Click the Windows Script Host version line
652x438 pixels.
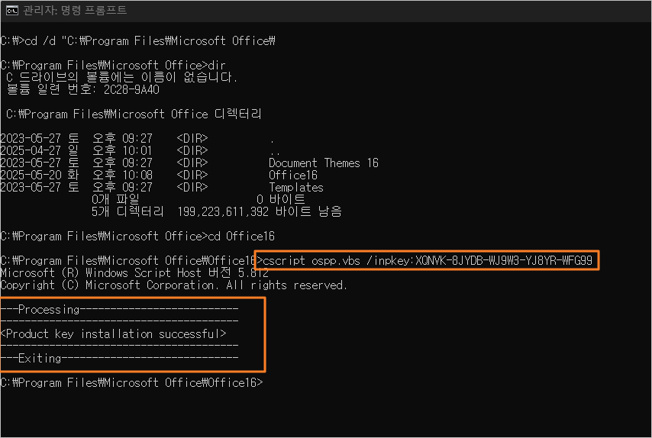tap(134, 273)
